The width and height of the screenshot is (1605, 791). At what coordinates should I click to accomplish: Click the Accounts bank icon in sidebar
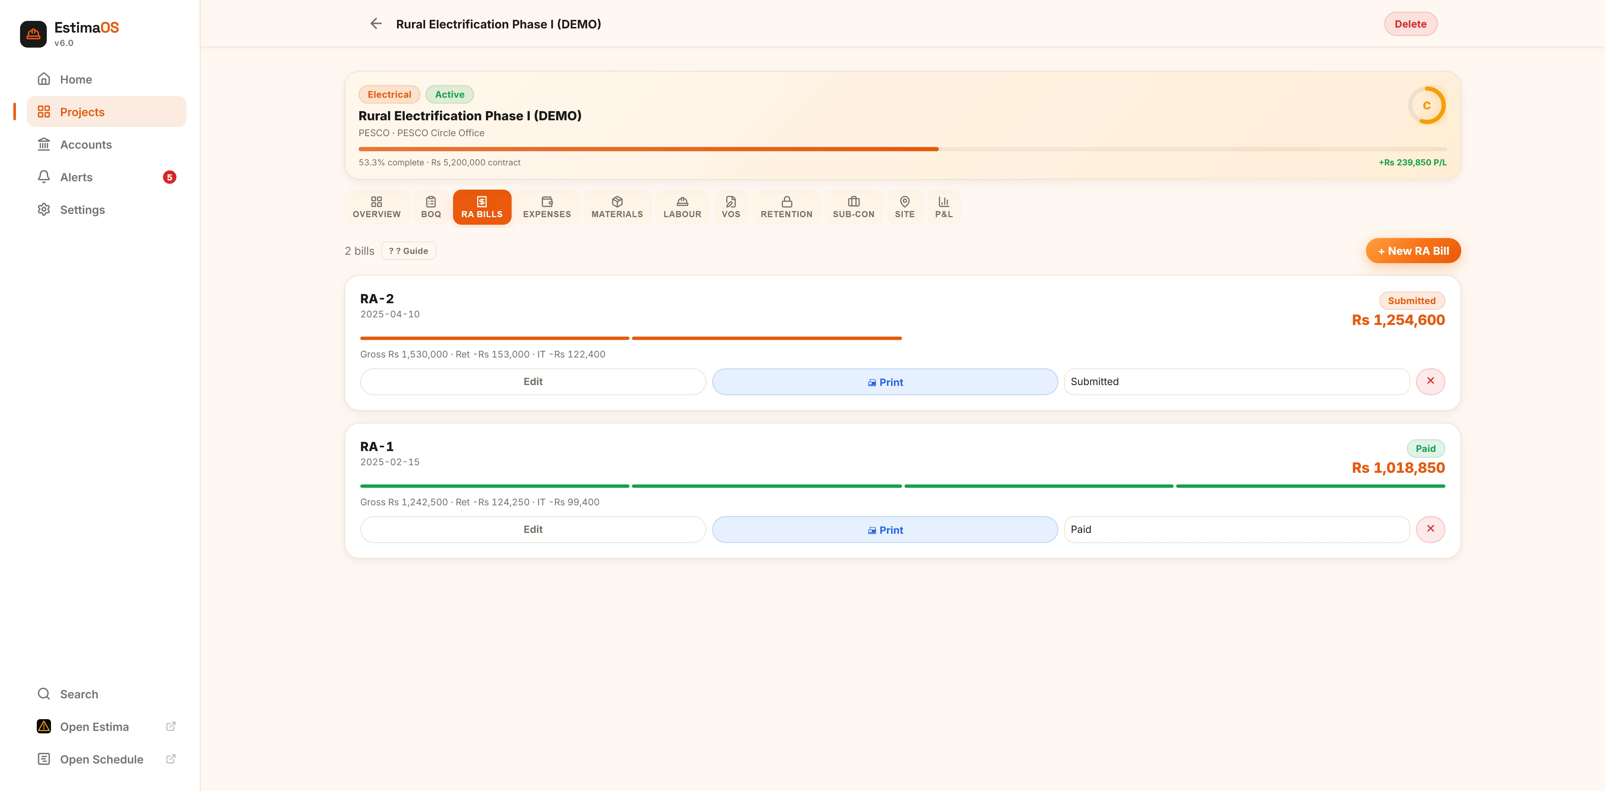click(x=44, y=145)
